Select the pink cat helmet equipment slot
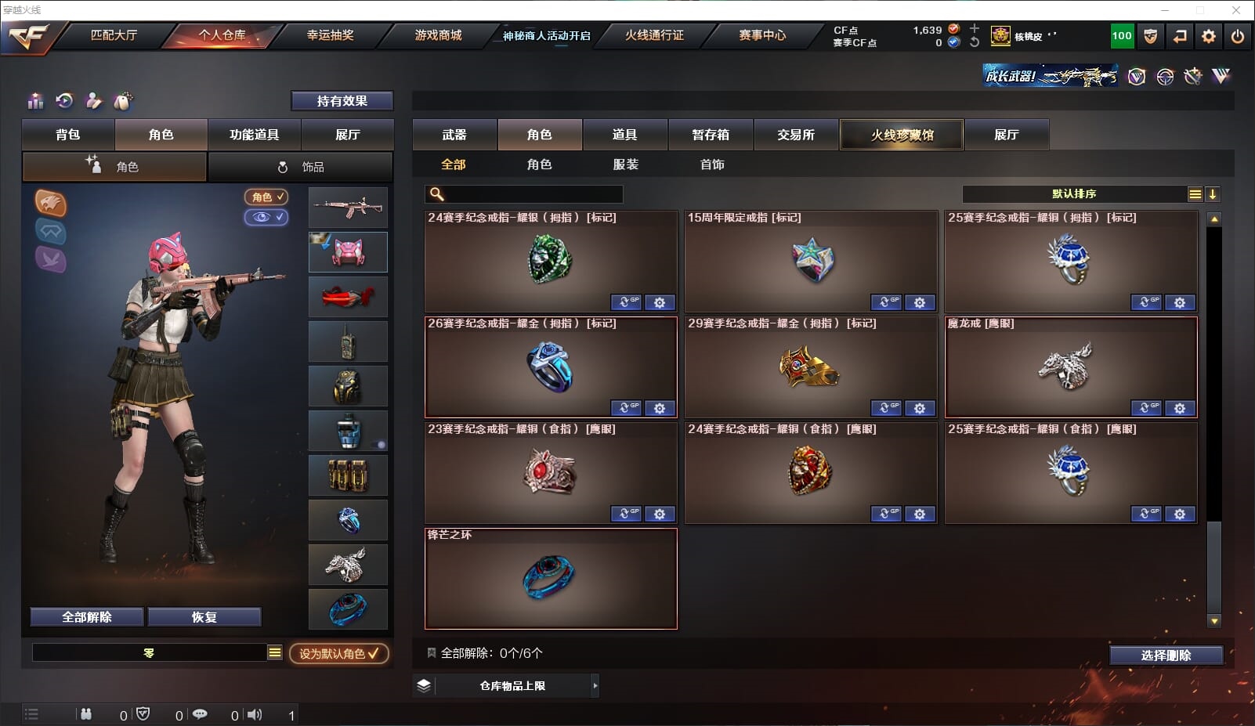The image size is (1255, 726). (x=348, y=252)
